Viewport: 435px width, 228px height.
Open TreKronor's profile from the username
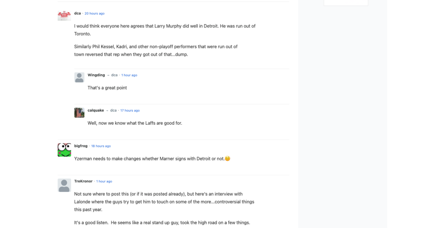[83, 181]
